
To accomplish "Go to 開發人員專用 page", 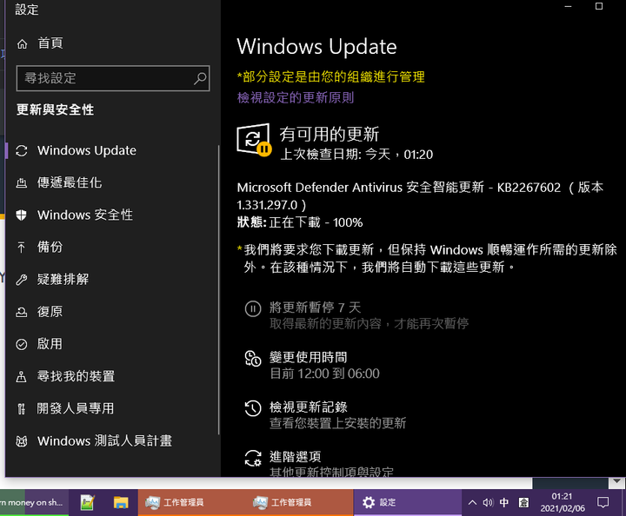I will tap(112, 409).
